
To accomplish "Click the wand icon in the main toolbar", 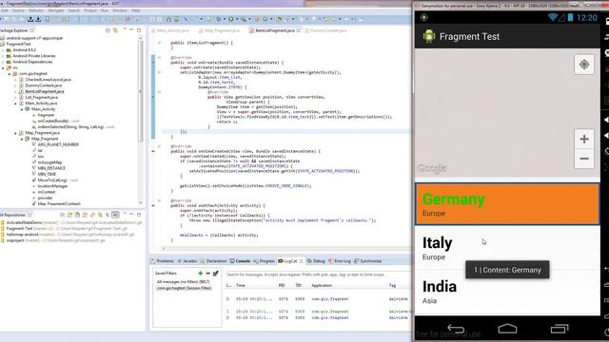I will click(x=186, y=19).
